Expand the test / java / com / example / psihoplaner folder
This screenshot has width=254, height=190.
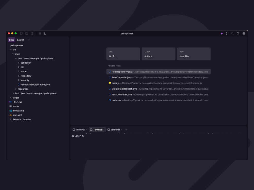click(x=13, y=93)
